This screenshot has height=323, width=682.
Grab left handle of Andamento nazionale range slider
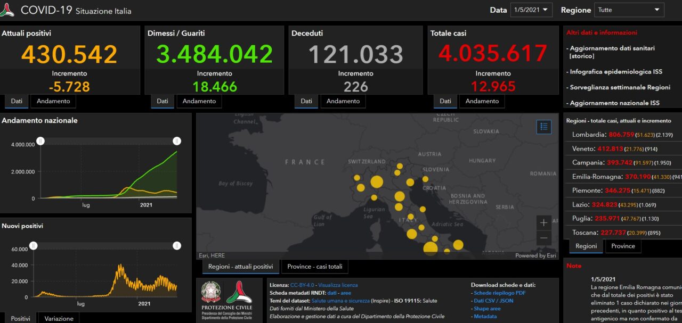click(40, 141)
